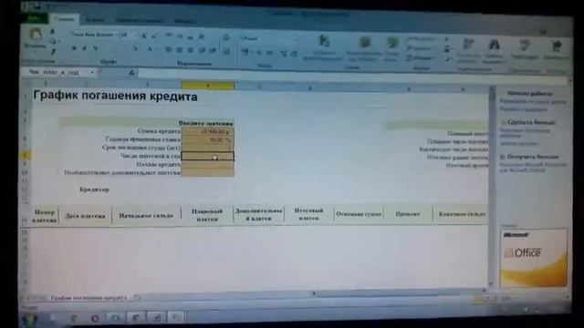The width and height of the screenshot is (584, 328).
Task: Select the Сумма кредита value cell
Action: pyautogui.click(x=207, y=131)
